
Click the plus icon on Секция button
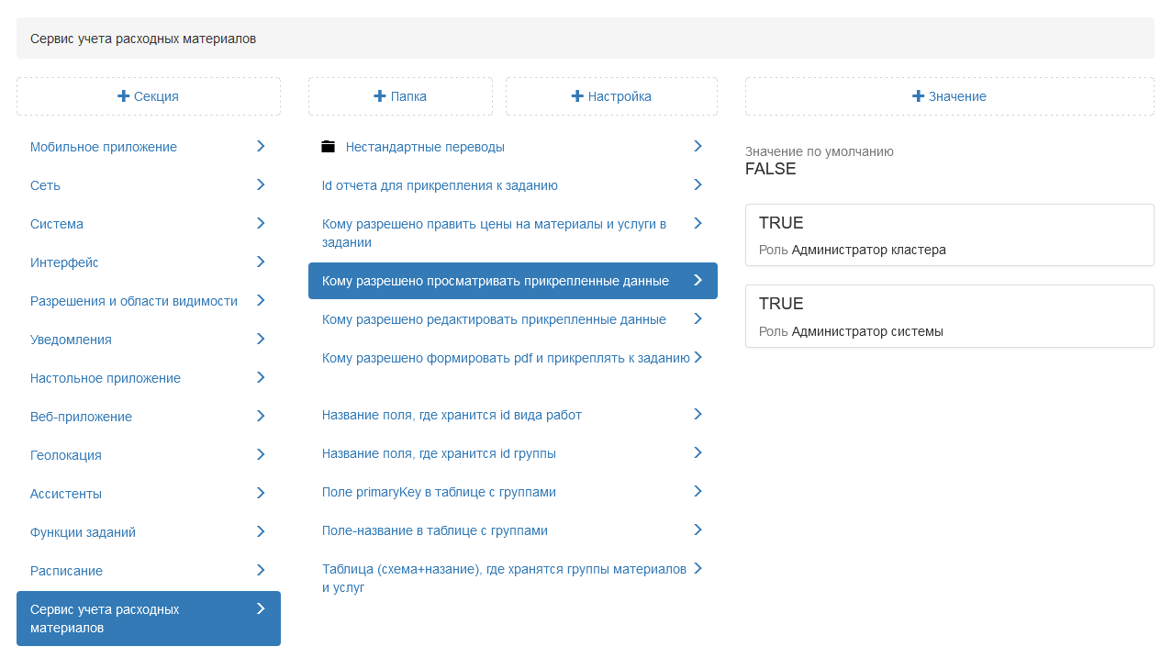(x=124, y=96)
